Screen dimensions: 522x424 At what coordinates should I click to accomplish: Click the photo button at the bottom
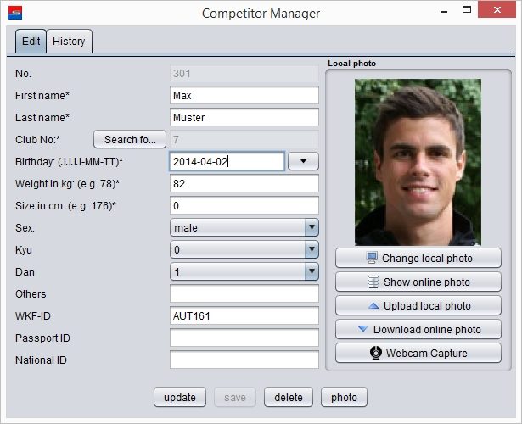click(344, 397)
